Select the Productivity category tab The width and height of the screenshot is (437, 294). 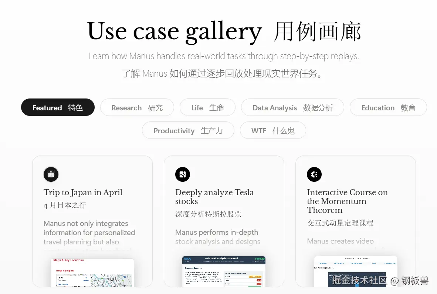[188, 130]
